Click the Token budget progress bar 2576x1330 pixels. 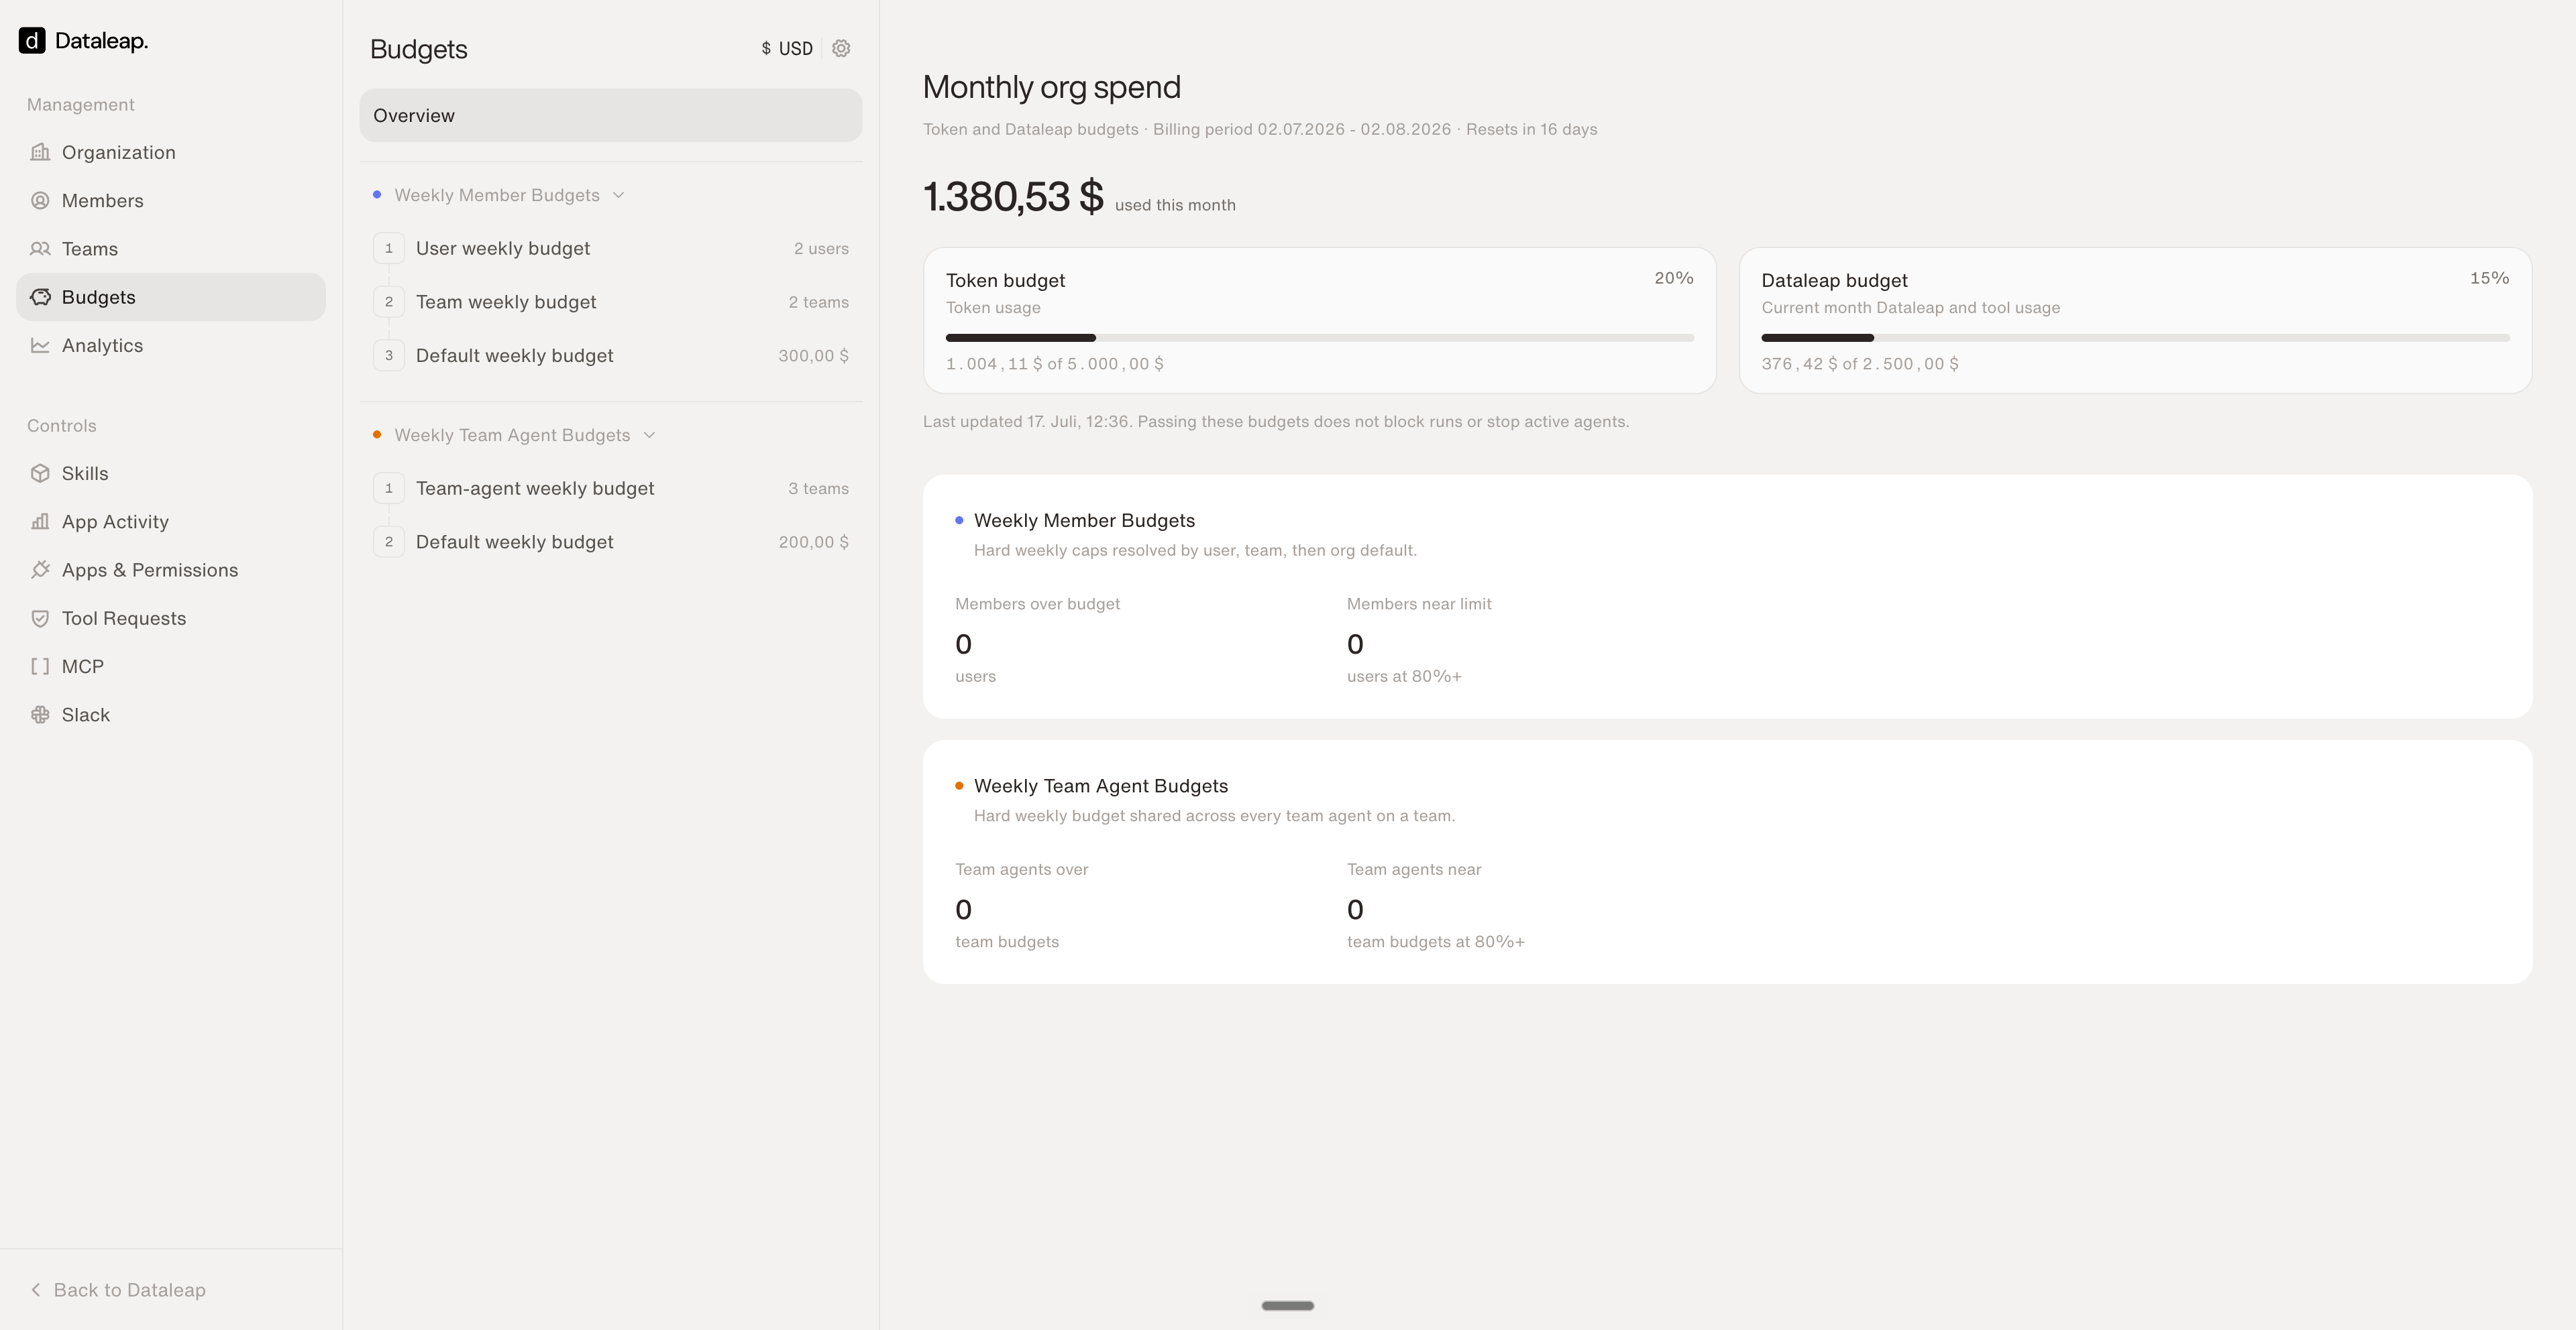point(1319,338)
